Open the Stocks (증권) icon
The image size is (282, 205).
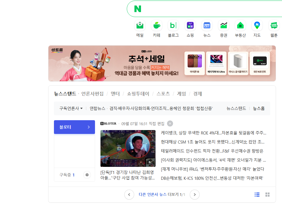click(x=224, y=26)
